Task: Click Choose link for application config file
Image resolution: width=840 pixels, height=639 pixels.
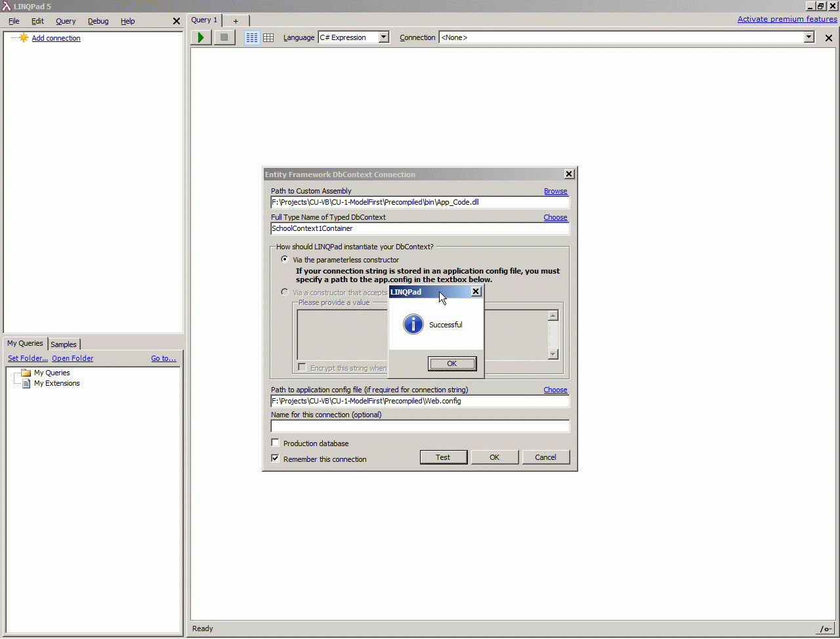Action: click(x=556, y=390)
